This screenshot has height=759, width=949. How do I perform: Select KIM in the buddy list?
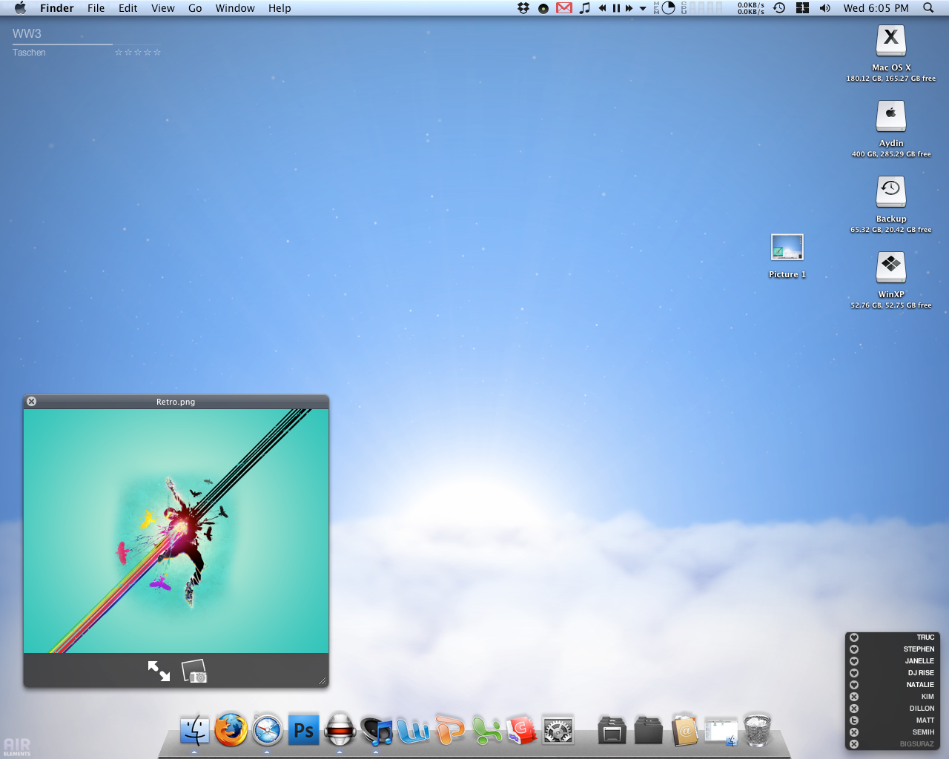click(x=927, y=697)
